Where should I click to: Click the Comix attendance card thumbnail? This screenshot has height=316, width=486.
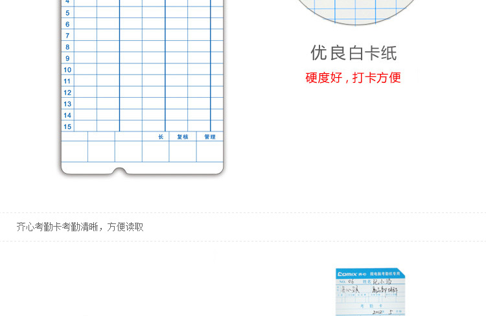369,292
